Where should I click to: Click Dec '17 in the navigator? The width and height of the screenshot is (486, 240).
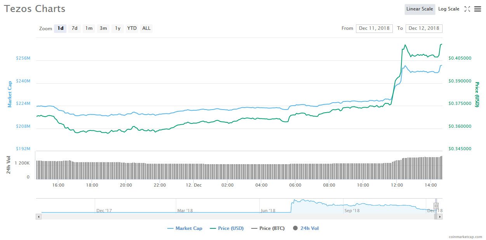click(104, 211)
